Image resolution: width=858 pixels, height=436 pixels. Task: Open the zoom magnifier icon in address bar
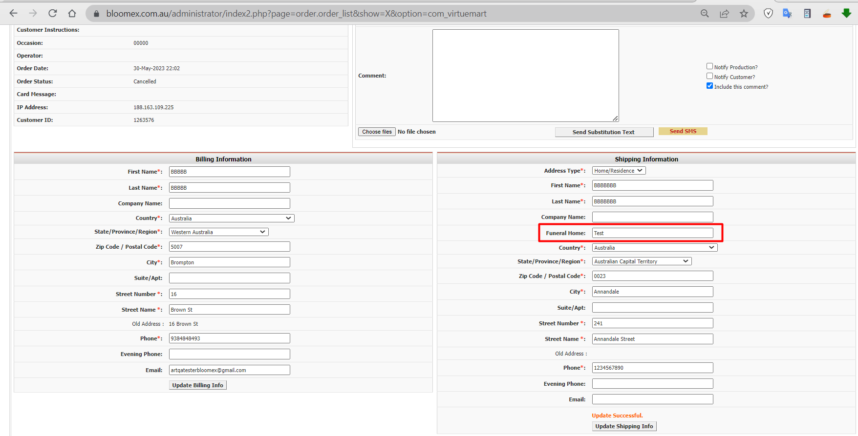[x=705, y=14]
